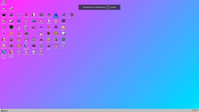
Task: Open the brown cookie icon
Action: (x=19, y=34)
